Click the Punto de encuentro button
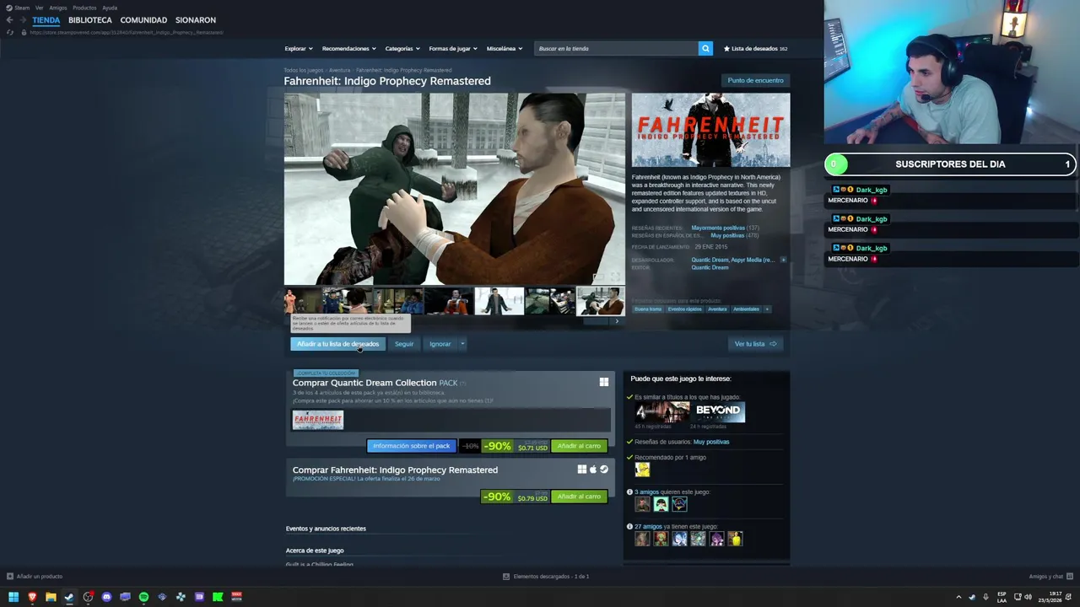Image resolution: width=1080 pixels, height=607 pixels. click(x=756, y=80)
